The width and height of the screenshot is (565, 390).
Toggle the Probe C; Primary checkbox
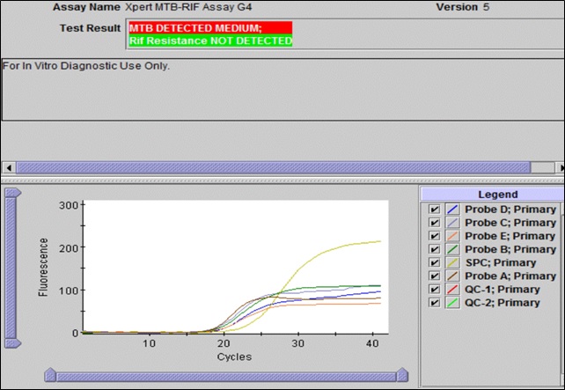tap(434, 223)
